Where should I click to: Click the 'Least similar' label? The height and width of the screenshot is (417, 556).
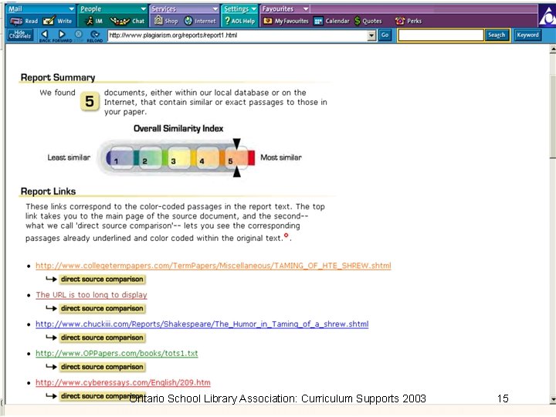pos(69,158)
